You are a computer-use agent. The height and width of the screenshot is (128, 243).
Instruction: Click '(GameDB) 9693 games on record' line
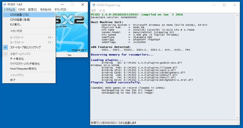[128, 88]
